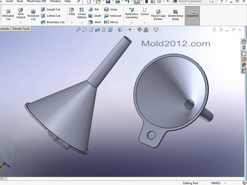Select the Mirror feature

pos(111,22)
